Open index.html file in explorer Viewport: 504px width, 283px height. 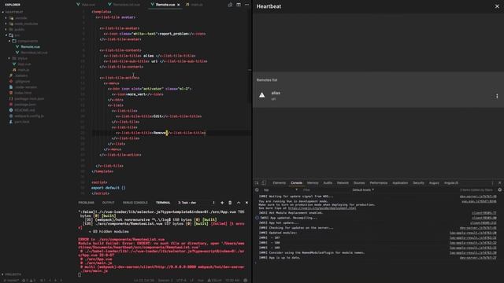point(23,93)
